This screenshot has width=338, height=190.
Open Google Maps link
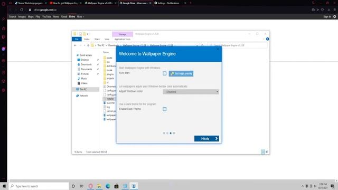coord(31,16)
